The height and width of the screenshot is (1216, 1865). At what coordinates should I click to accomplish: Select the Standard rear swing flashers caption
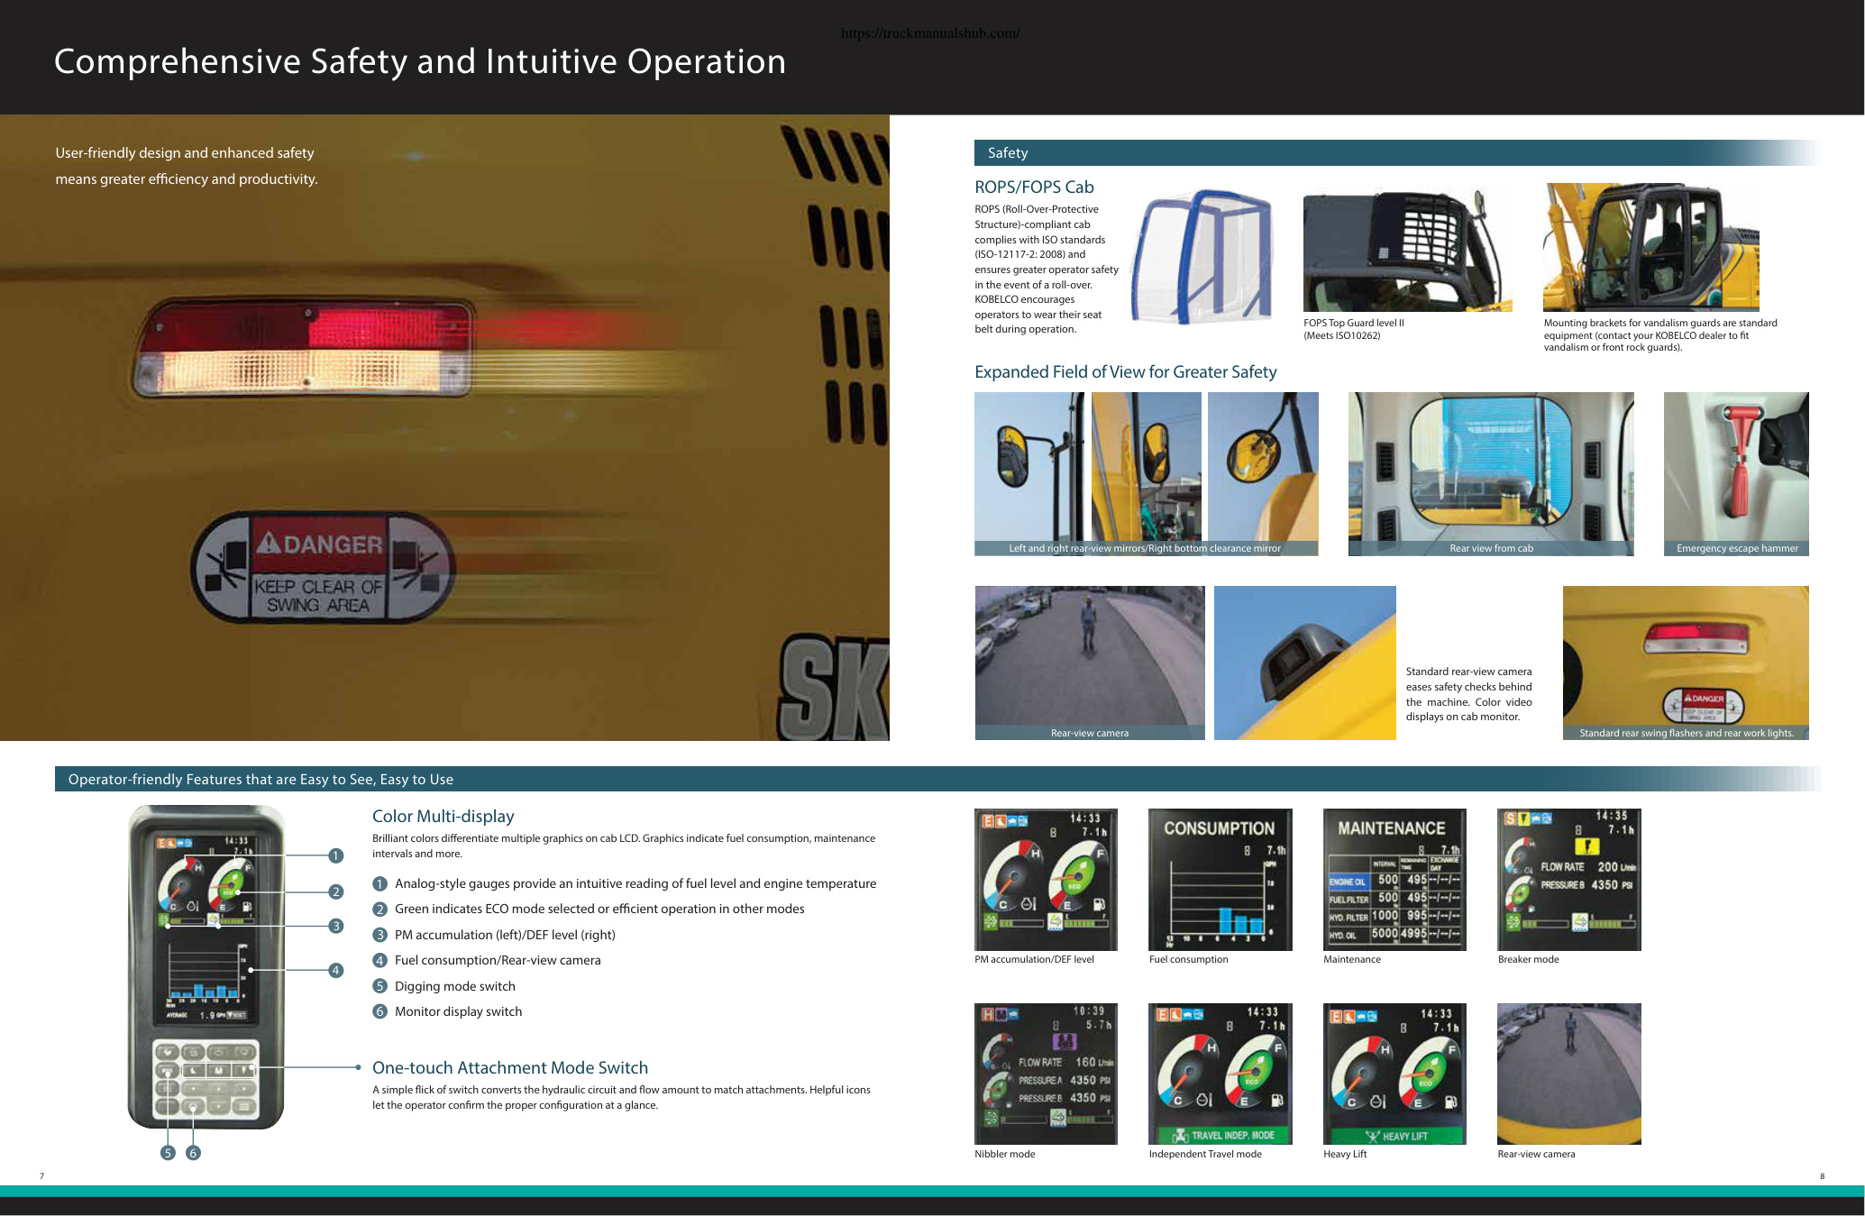click(1687, 733)
